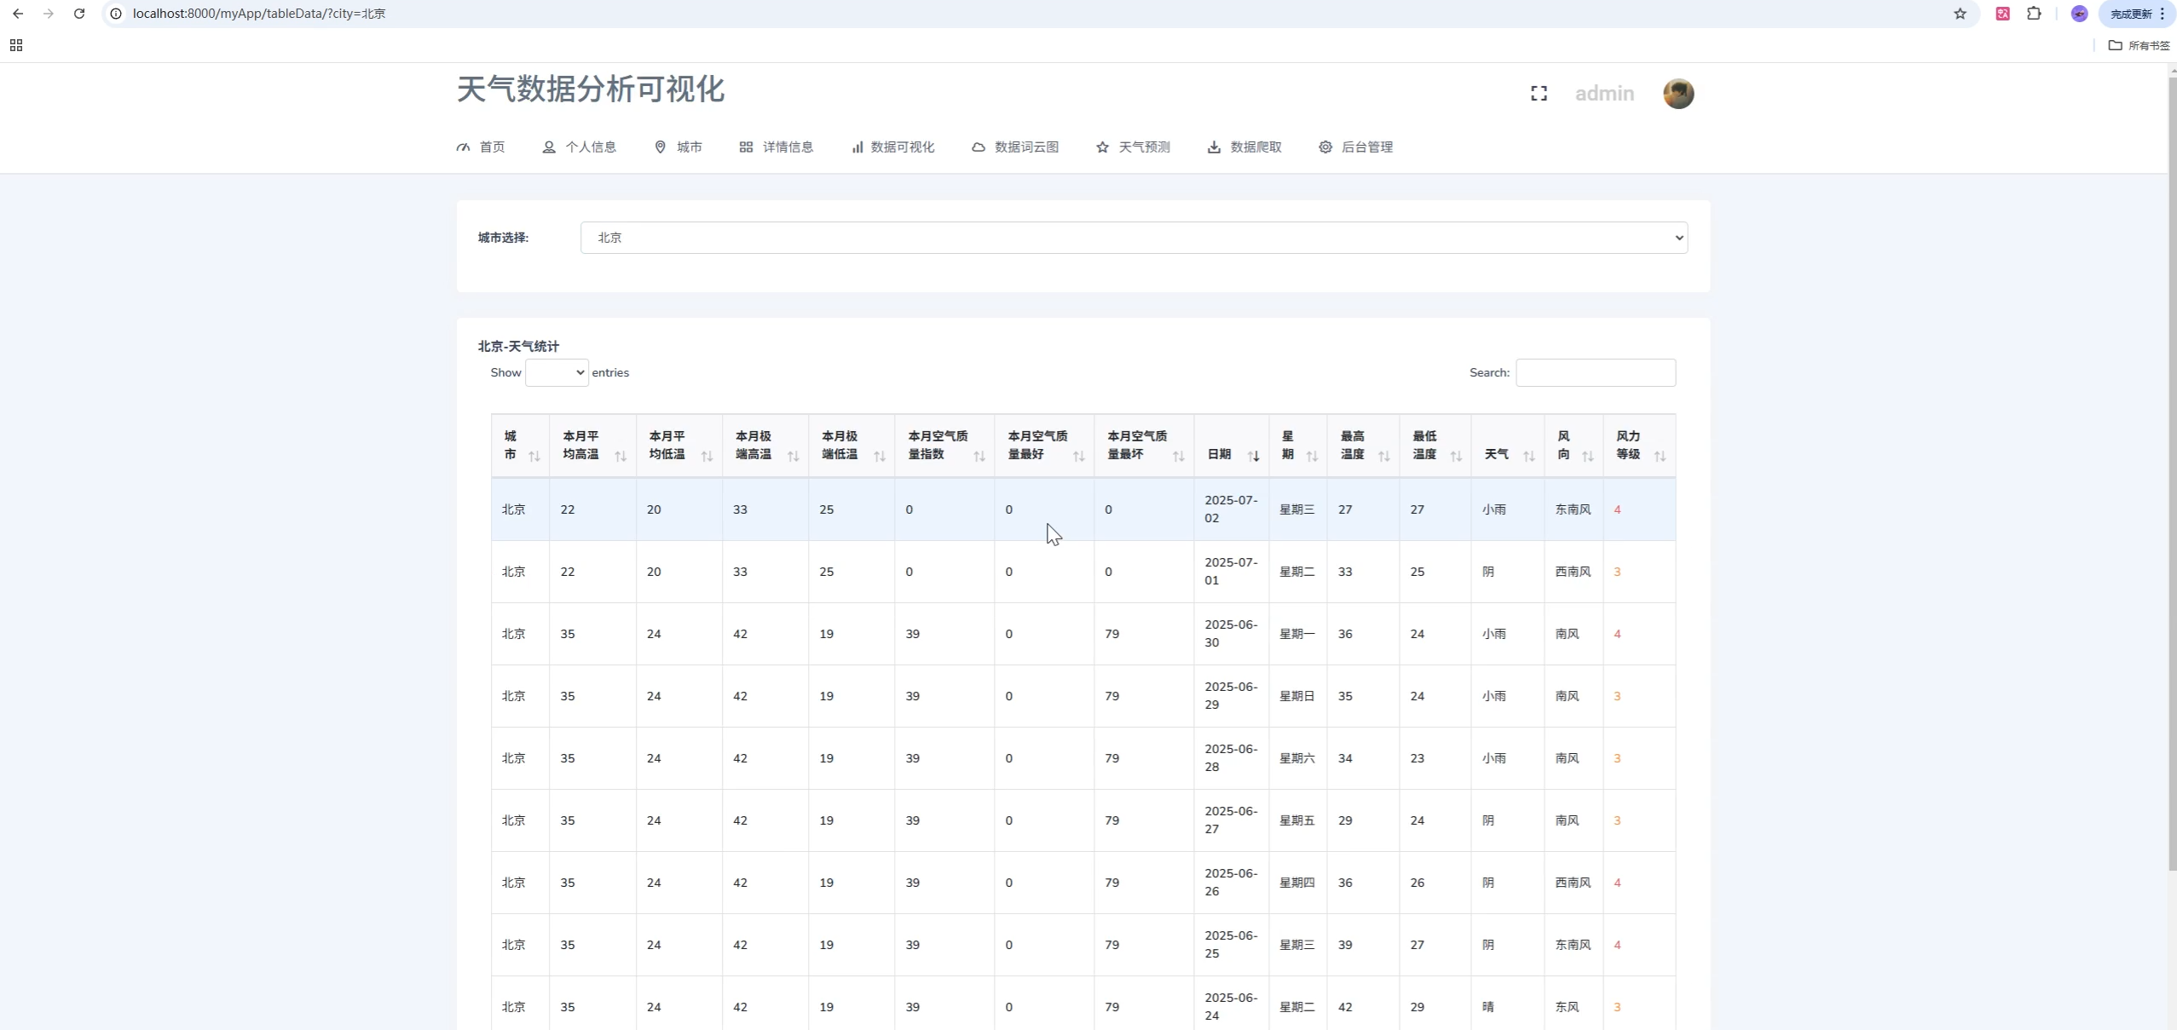Click the admin username text

pyautogui.click(x=1604, y=94)
